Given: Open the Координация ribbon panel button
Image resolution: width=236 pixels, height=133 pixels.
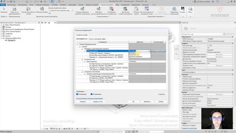Looking at the screenshot, I should click(183, 10).
